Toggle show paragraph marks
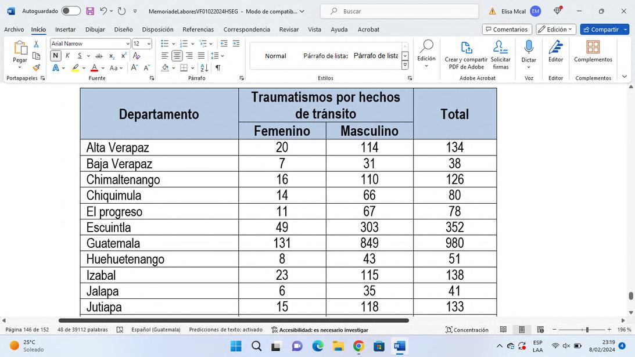 coord(218,67)
